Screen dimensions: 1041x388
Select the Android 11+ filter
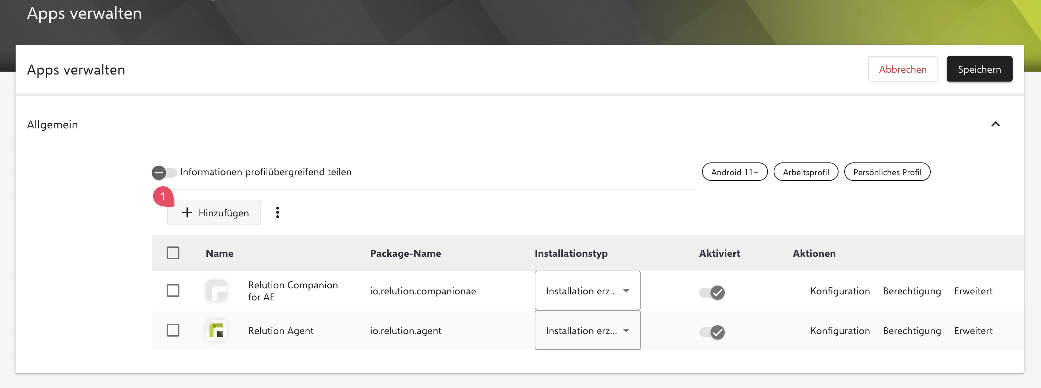[x=734, y=171]
